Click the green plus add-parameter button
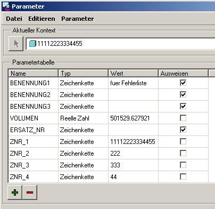Viewport: 215px width, 209px height. (15, 192)
